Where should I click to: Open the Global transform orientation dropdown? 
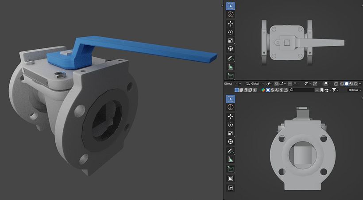tap(255, 83)
